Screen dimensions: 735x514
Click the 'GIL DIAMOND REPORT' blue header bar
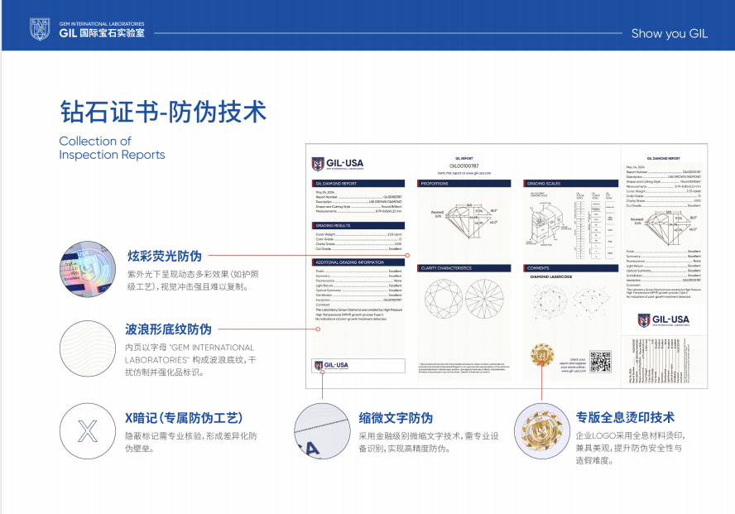point(358,184)
